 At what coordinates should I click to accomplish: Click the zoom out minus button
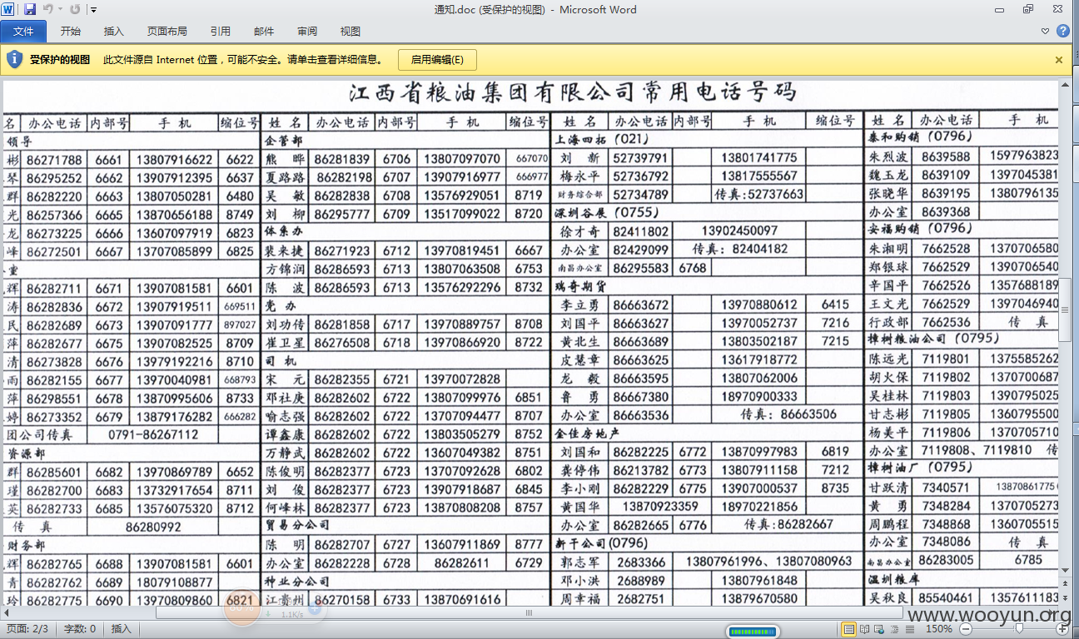(967, 629)
